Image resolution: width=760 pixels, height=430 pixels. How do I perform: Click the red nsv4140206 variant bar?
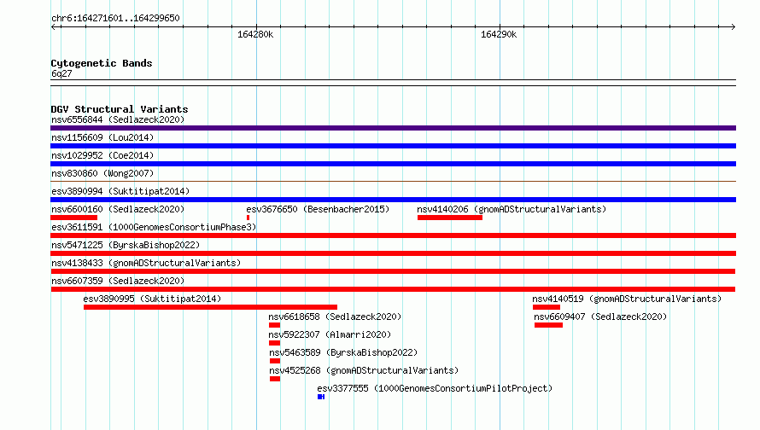coord(450,218)
